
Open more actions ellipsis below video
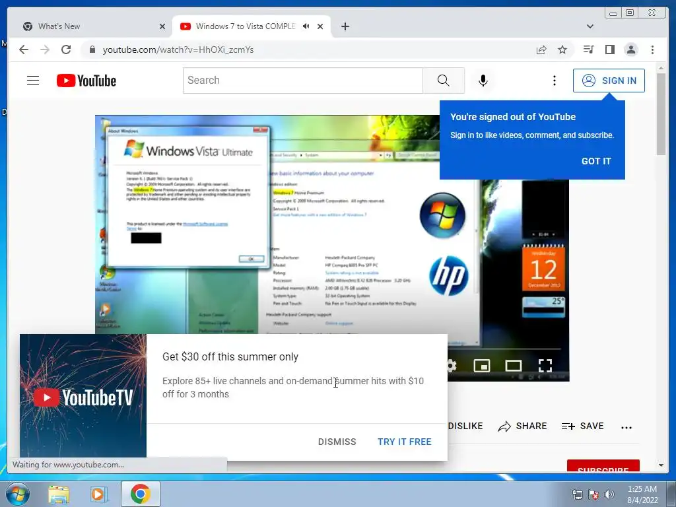point(626,427)
